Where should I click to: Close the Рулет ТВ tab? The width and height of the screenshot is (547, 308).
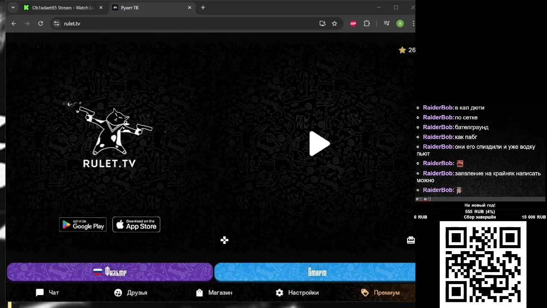pyautogui.click(x=190, y=8)
